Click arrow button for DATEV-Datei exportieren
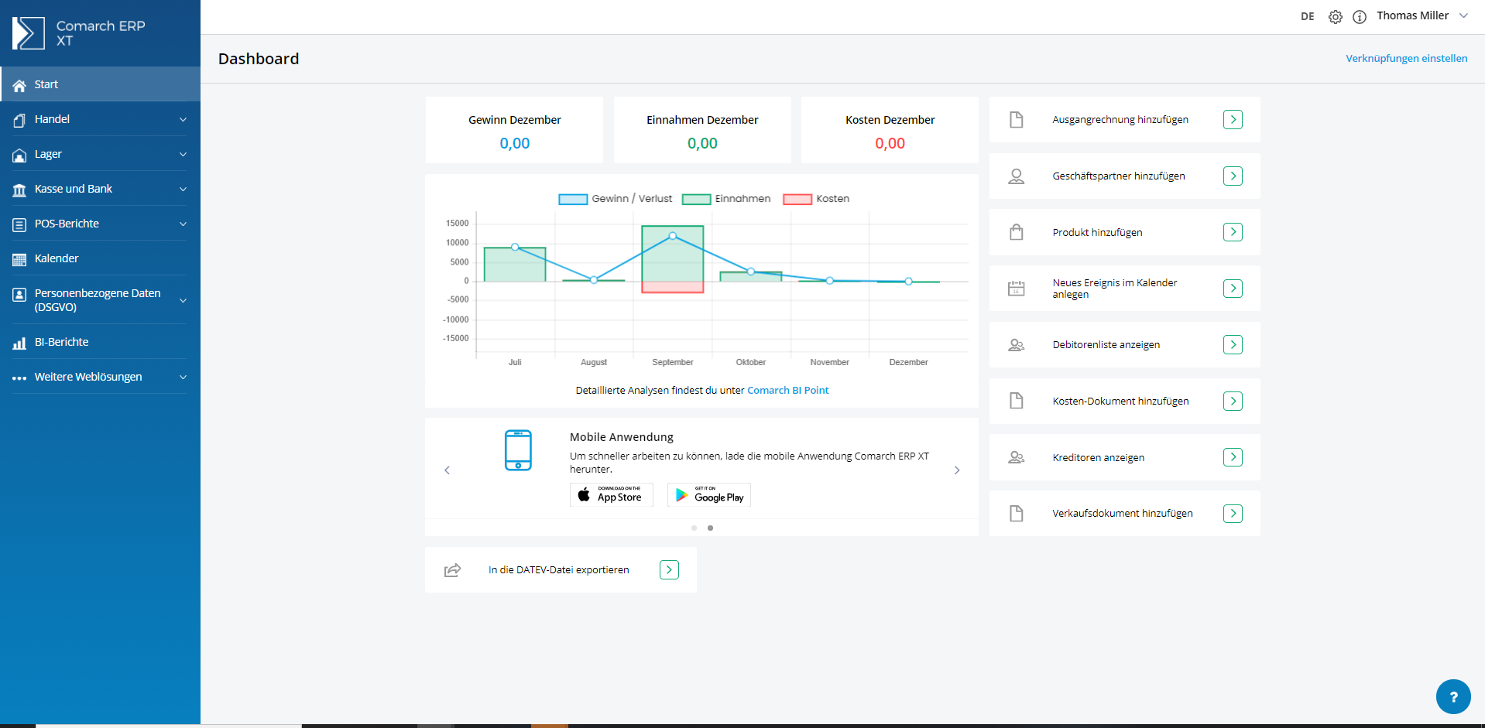The width and height of the screenshot is (1485, 728). pyautogui.click(x=669, y=570)
